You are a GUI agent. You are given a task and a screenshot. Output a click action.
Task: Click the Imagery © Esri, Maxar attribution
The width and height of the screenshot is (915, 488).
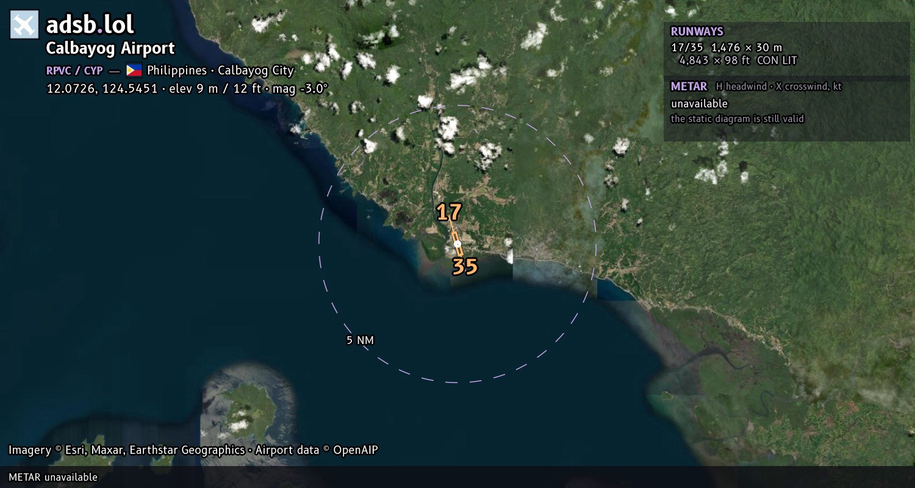126,450
